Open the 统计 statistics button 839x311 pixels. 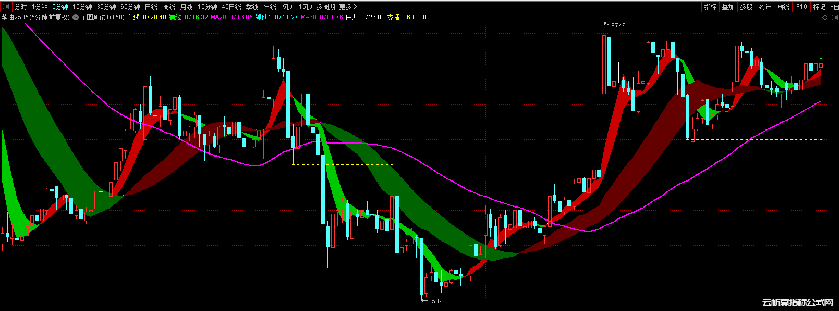[x=764, y=7]
